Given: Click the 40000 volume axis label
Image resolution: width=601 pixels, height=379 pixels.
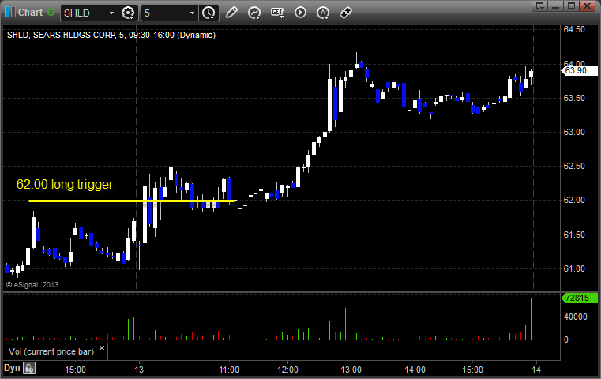Looking at the screenshot, I should [x=575, y=317].
